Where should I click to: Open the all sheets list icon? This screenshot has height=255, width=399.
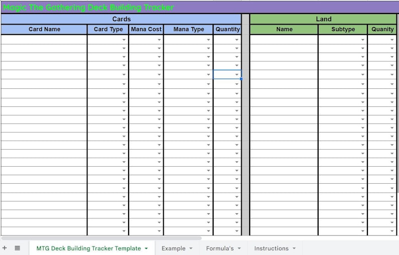click(x=17, y=248)
